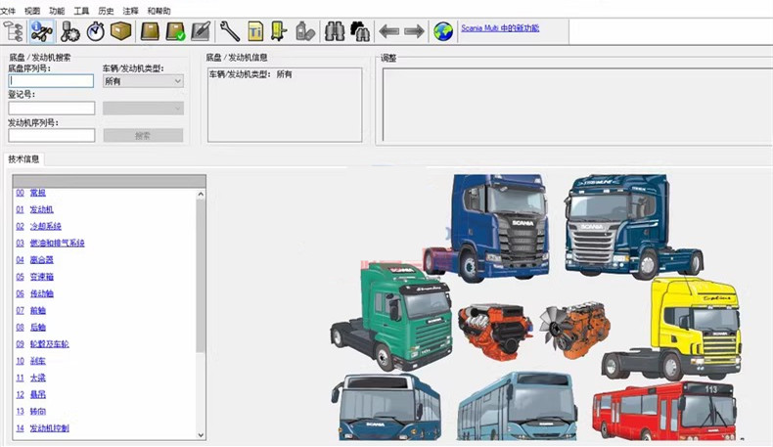Image resolution: width=773 pixels, height=447 pixels.
Task: Click the section list scroll-down arrow
Action: point(201,434)
